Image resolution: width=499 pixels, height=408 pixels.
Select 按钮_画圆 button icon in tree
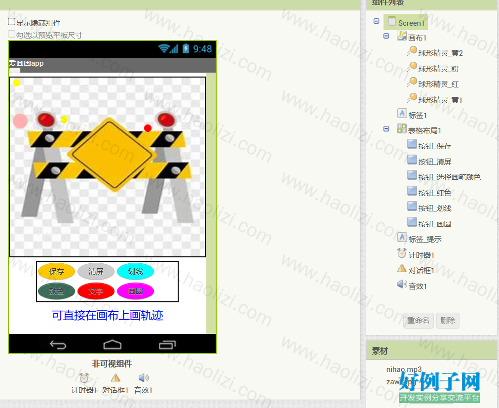[x=412, y=222]
